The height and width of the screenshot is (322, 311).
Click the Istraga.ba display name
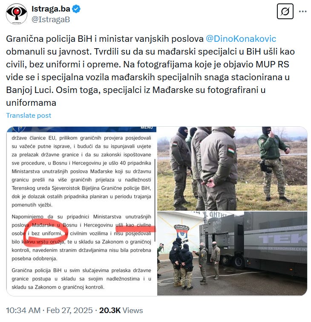click(x=51, y=9)
